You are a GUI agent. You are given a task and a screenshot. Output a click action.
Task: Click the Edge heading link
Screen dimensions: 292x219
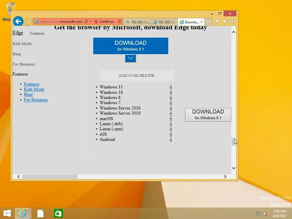click(18, 33)
